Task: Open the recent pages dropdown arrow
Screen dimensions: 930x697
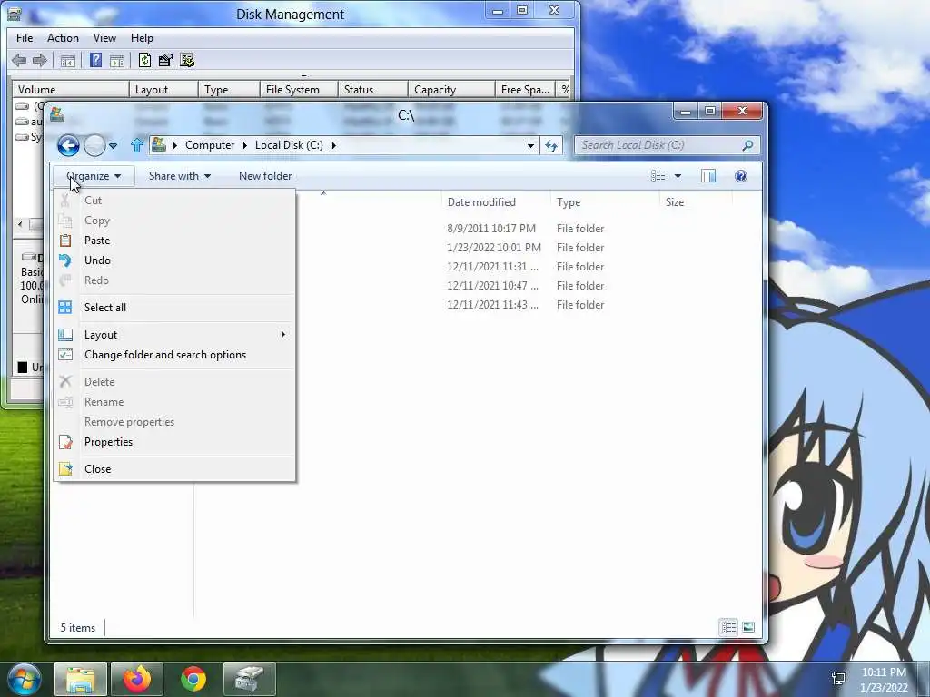Action: point(113,145)
